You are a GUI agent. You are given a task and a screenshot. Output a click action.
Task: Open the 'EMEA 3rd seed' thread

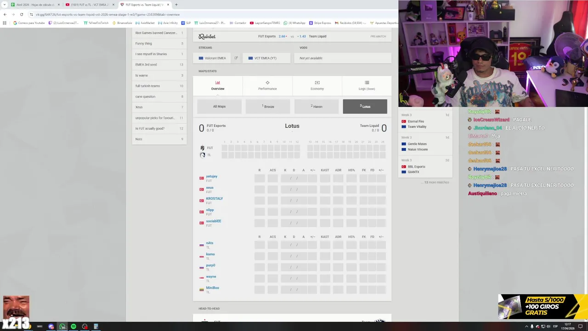click(x=159, y=65)
